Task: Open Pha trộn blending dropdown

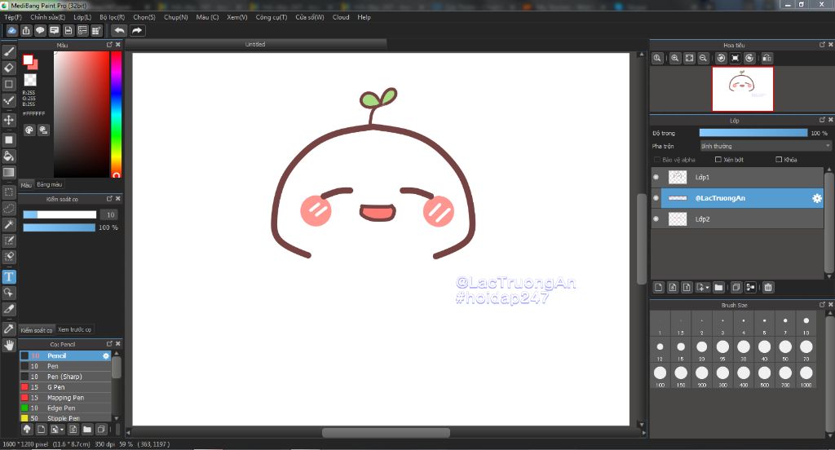Action: [765, 146]
